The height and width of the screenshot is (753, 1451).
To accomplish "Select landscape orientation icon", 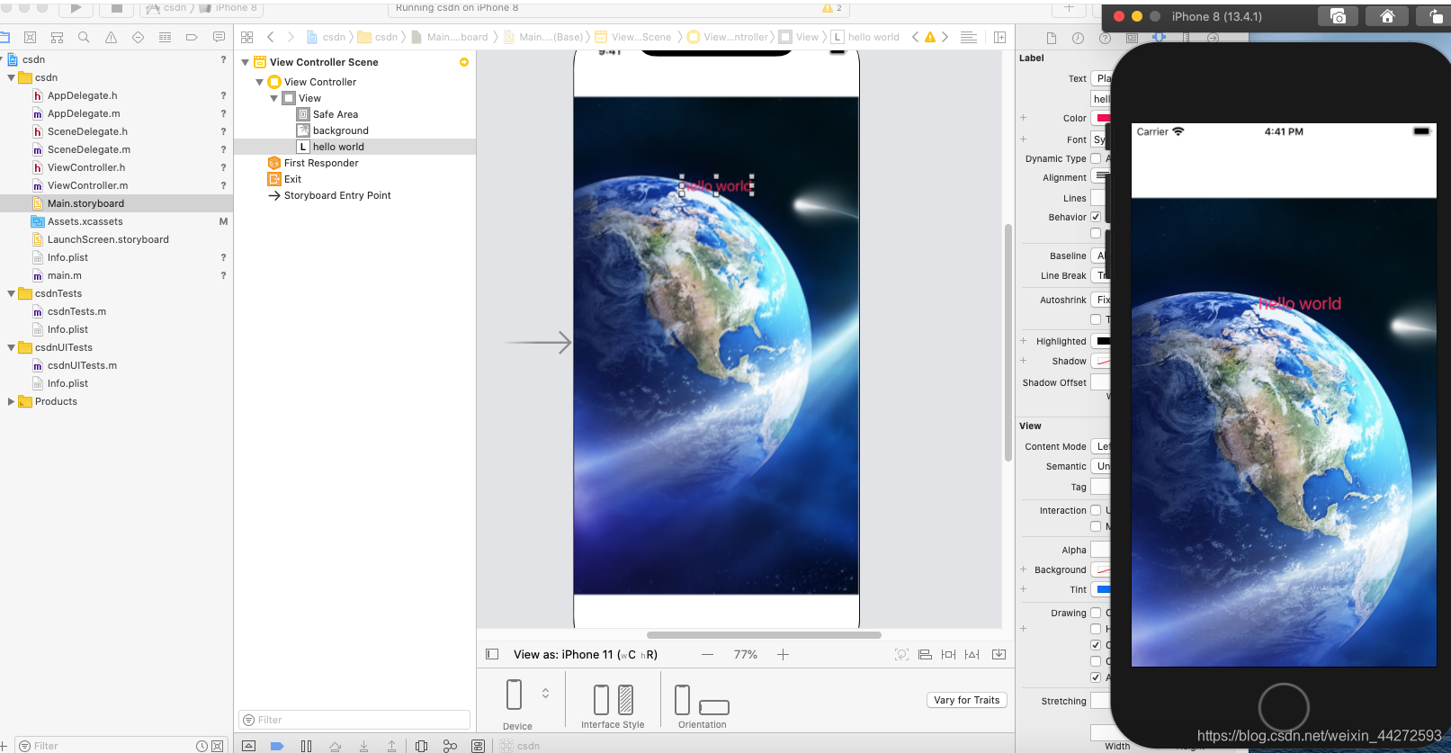I will coord(713,707).
